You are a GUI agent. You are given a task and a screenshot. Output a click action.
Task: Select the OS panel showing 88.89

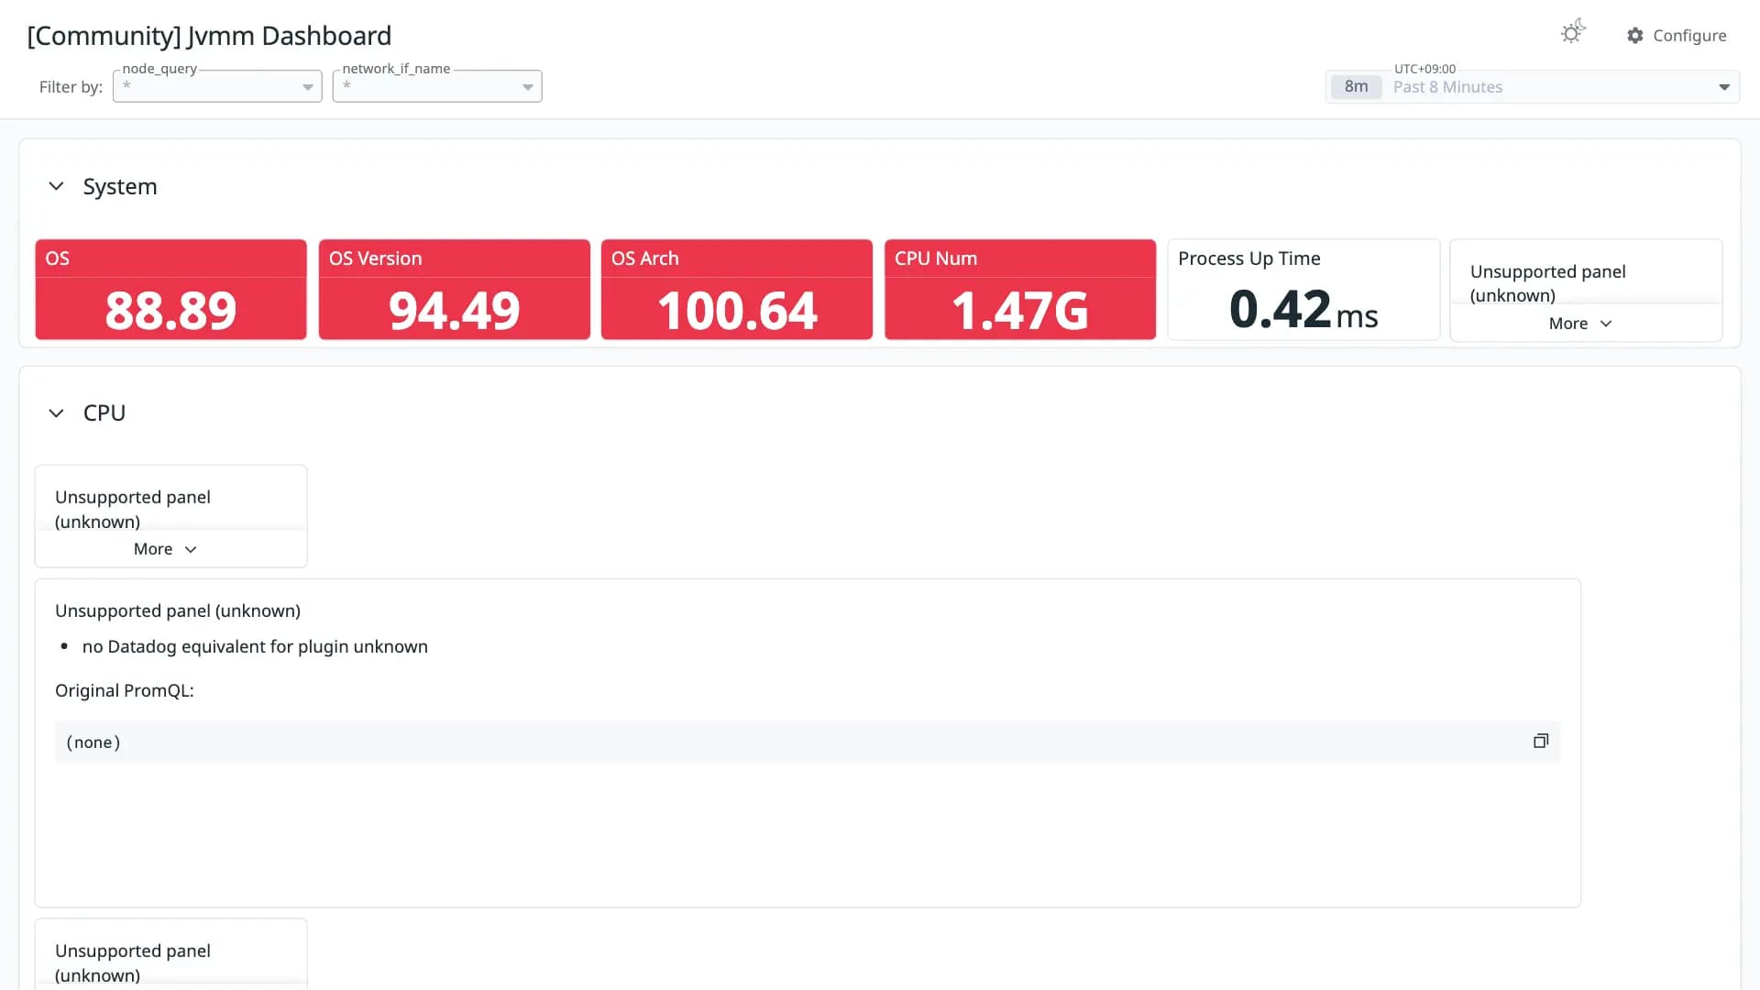(171, 290)
